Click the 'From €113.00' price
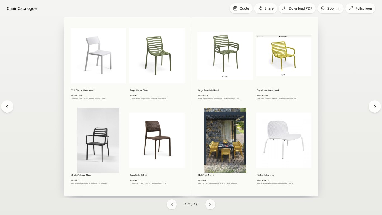 pos(263,96)
